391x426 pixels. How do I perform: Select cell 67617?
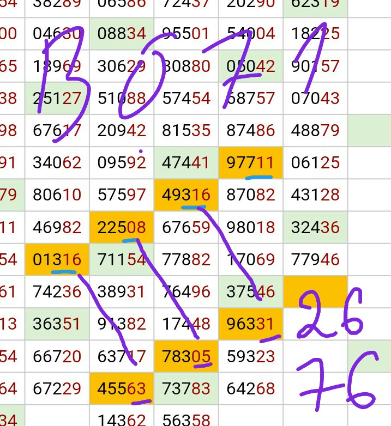[x=57, y=130]
